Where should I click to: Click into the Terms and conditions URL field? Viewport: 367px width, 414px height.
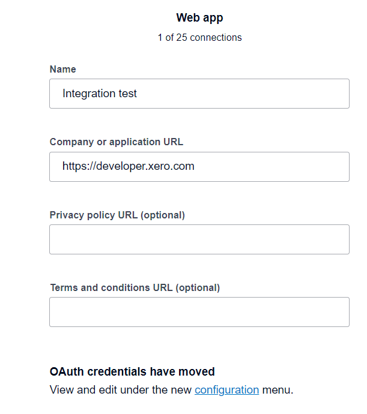coord(199,312)
